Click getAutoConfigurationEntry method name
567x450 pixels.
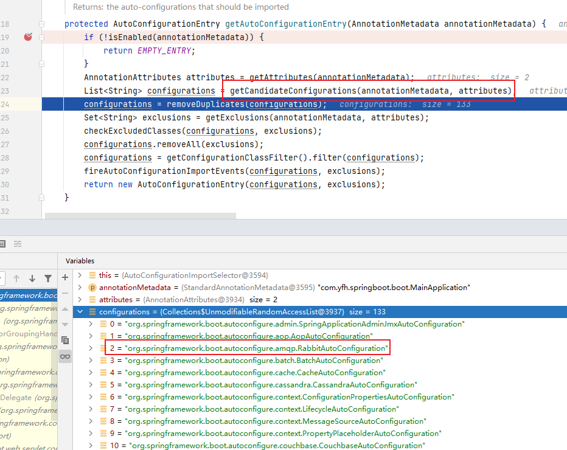pos(286,24)
